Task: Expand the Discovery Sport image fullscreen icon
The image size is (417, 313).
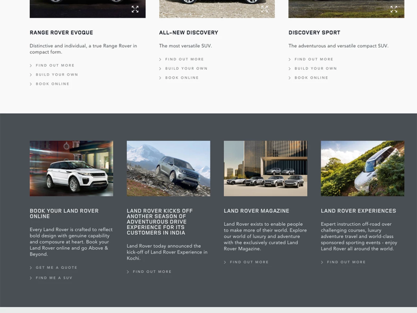Action: (394, 9)
